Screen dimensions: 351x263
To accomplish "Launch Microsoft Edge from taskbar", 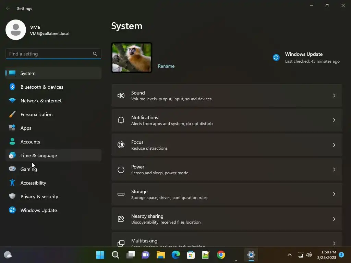I will coord(176,255).
